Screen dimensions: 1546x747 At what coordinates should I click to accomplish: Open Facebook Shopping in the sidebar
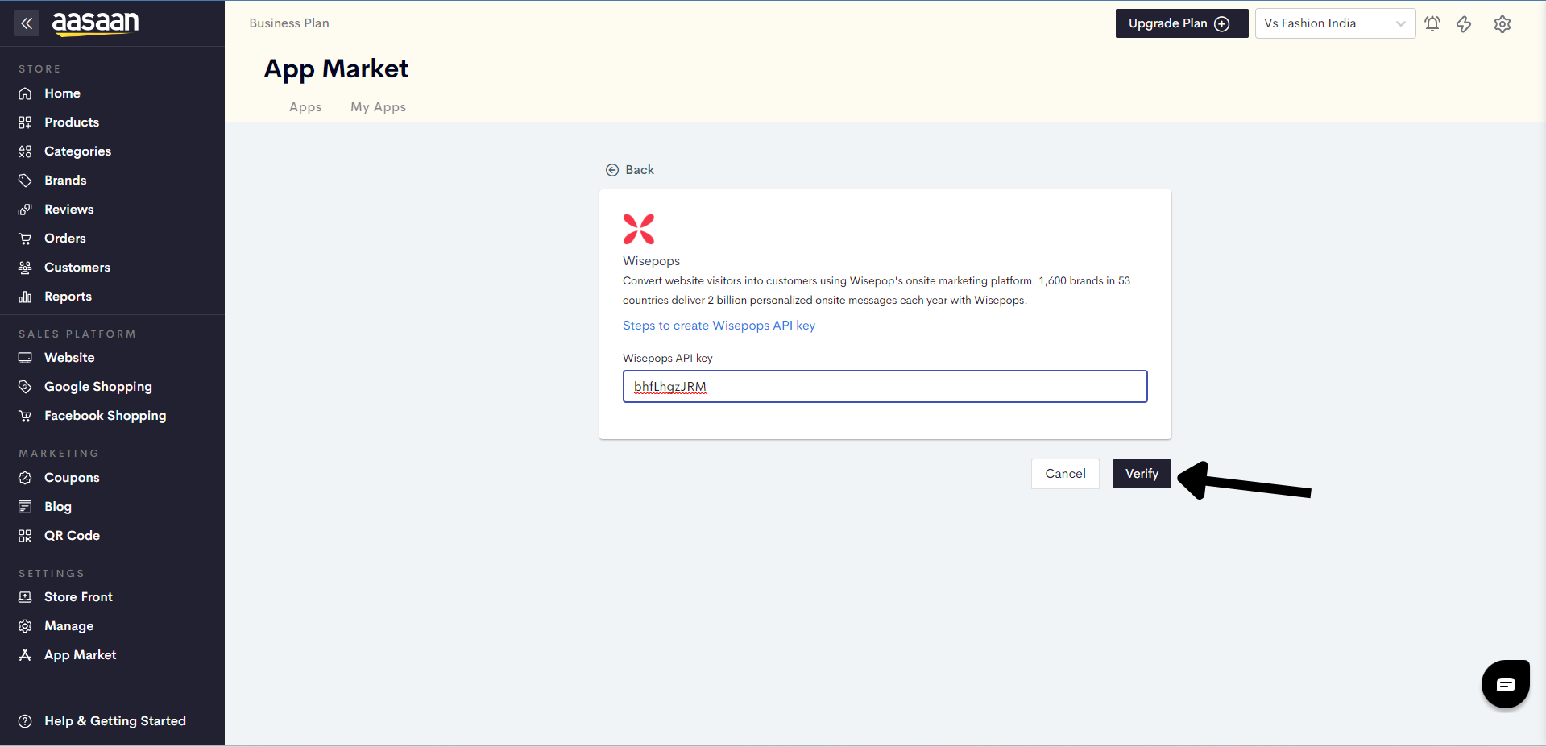(106, 416)
